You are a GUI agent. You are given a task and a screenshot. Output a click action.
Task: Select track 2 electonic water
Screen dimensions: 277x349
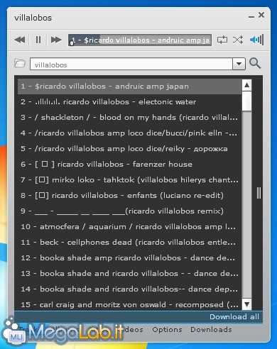pyautogui.click(x=129, y=102)
